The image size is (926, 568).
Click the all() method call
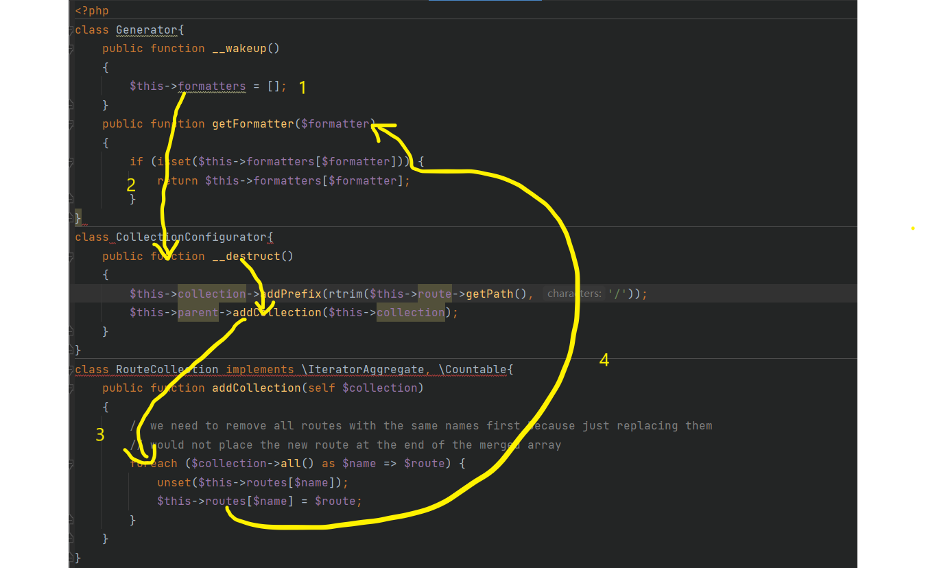point(298,463)
